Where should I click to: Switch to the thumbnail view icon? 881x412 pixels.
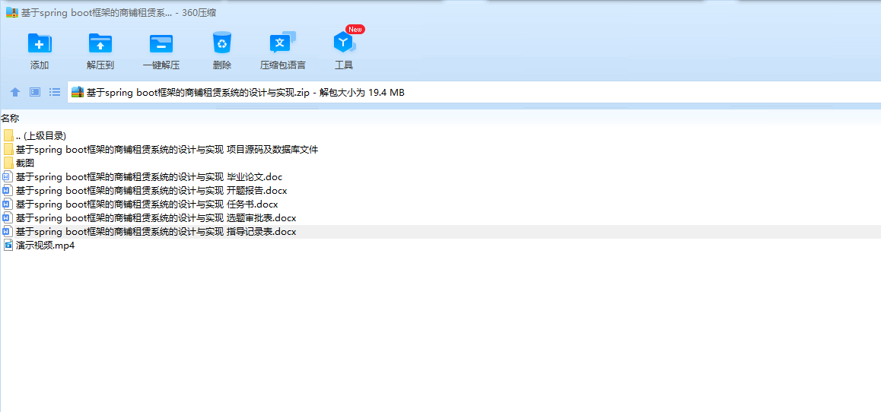click(35, 92)
